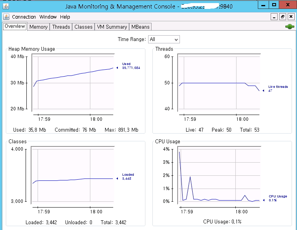This screenshot has height=230, width=297.
Task: Switch to the MBeans tab
Action: [140, 27]
